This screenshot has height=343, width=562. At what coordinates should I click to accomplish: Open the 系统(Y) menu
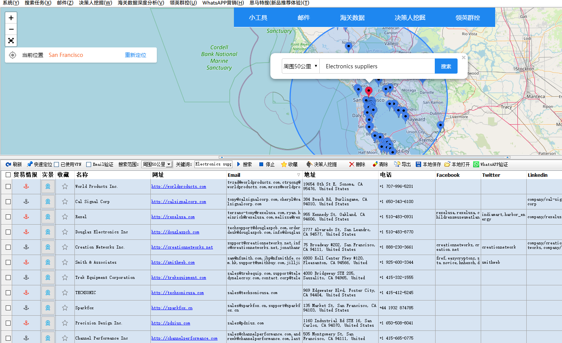(11, 3)
